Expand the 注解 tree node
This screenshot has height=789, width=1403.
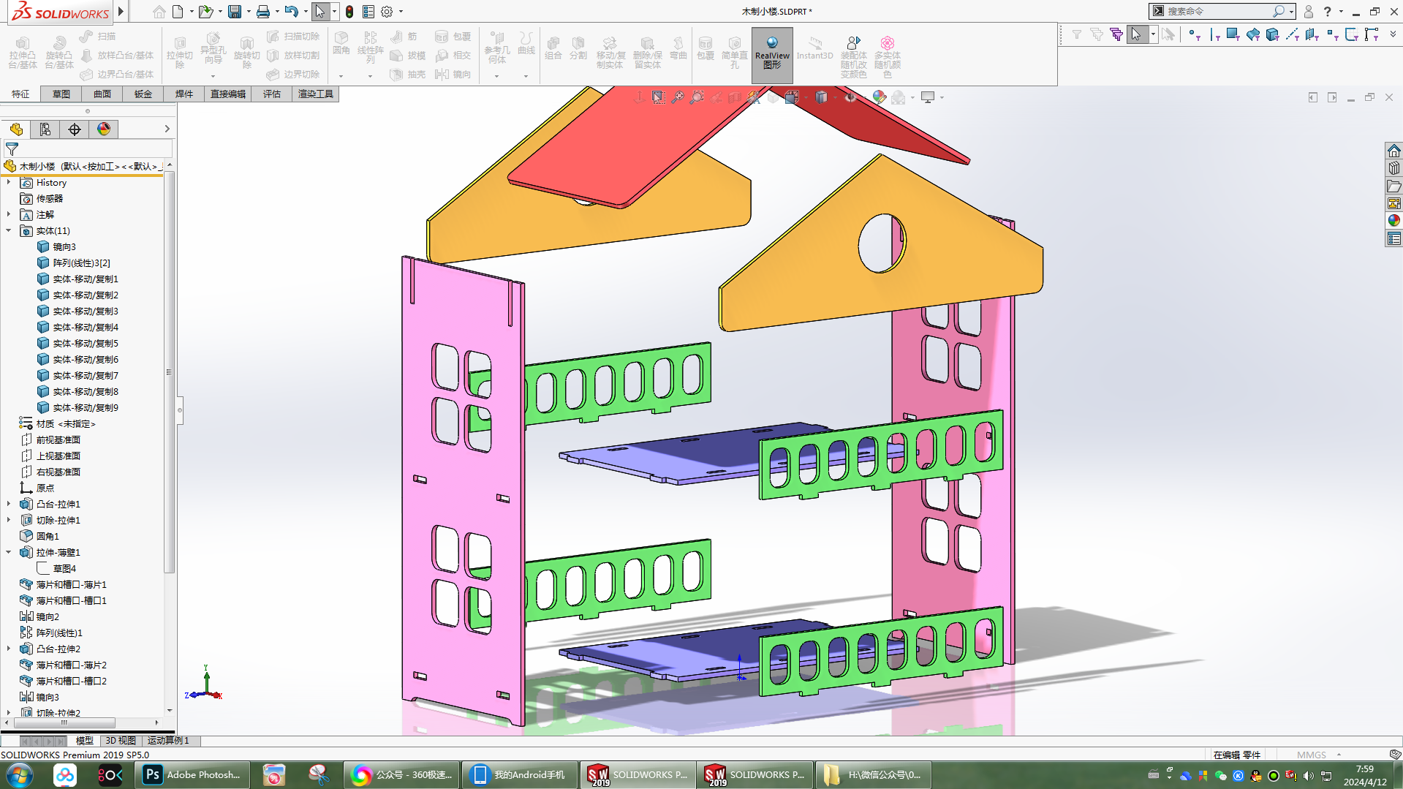9,214
